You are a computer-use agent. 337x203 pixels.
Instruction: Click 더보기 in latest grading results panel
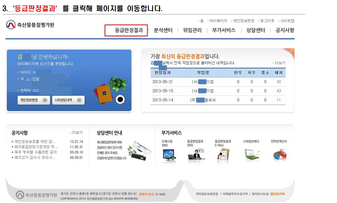280,63
